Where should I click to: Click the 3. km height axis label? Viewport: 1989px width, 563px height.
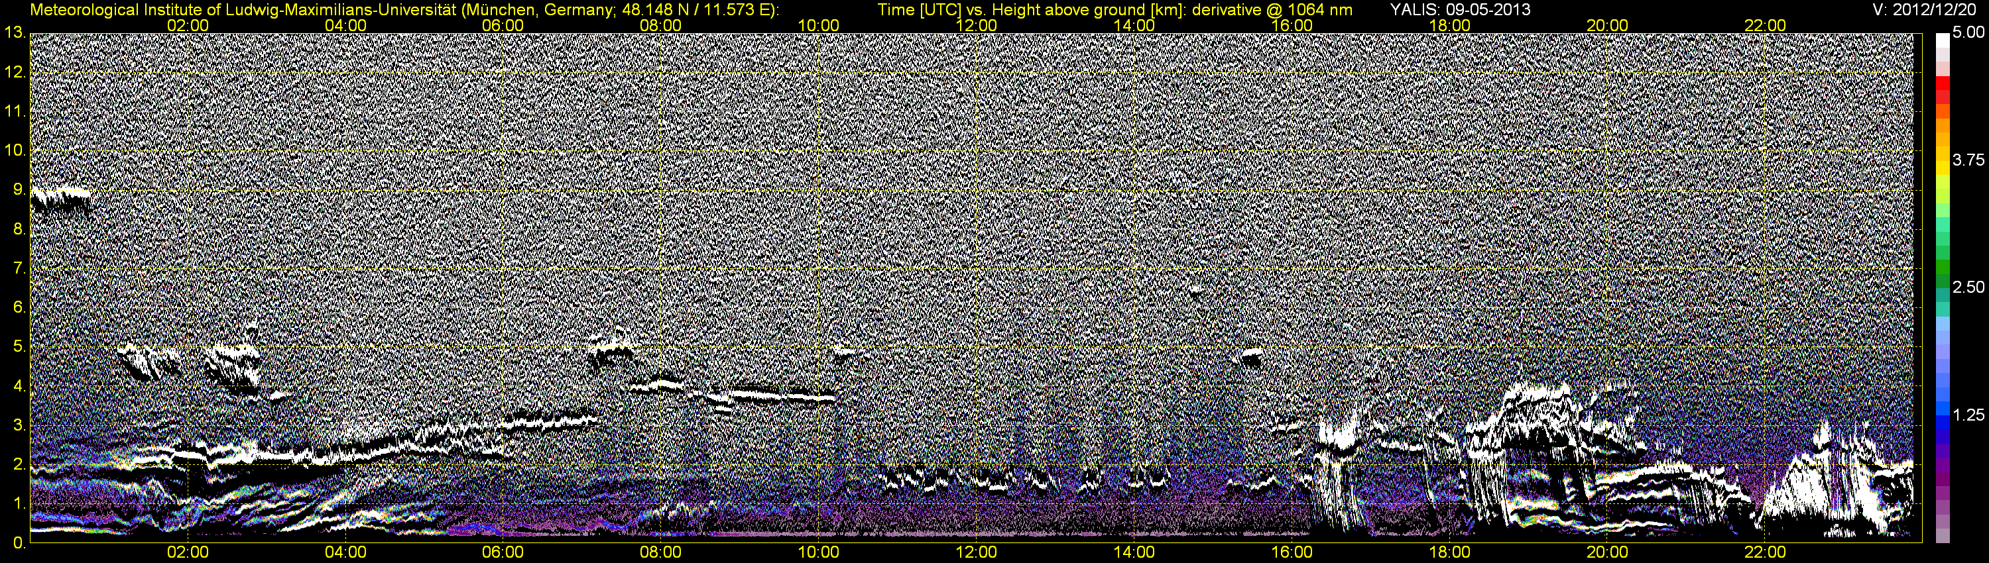[x=19, y=425]
